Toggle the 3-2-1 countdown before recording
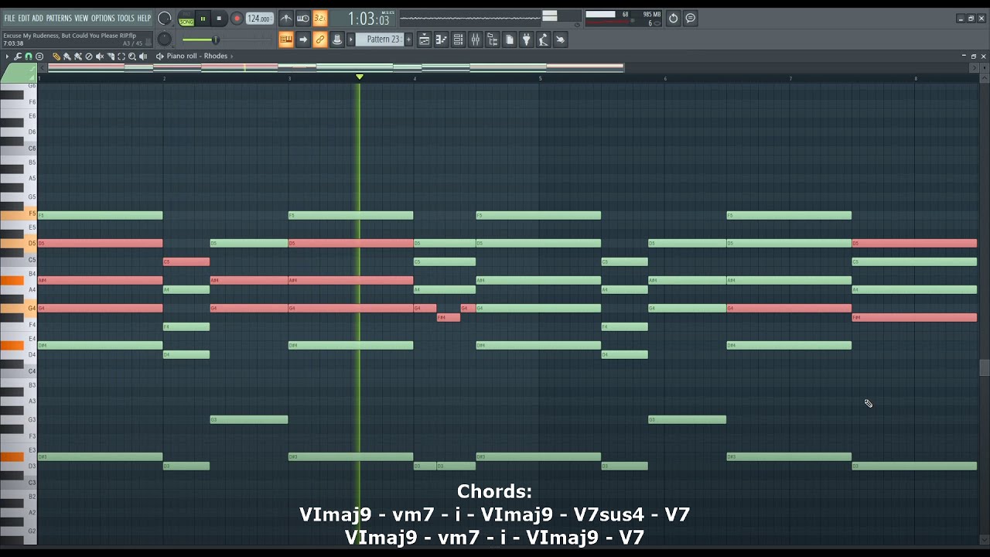The width and height of the screenshot is (990, 557). pos(320,19)
